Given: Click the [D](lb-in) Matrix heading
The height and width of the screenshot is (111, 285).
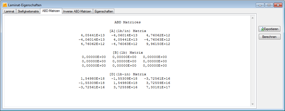Looking at the screenshot, I should 128,74.
